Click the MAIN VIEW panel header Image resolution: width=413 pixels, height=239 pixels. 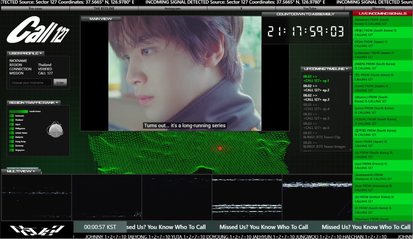pyautogui.click(x=101, y=19)
